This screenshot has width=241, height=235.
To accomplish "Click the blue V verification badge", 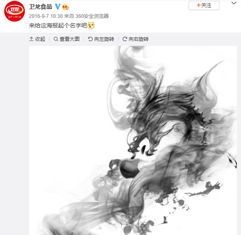I will pos(58,7).
